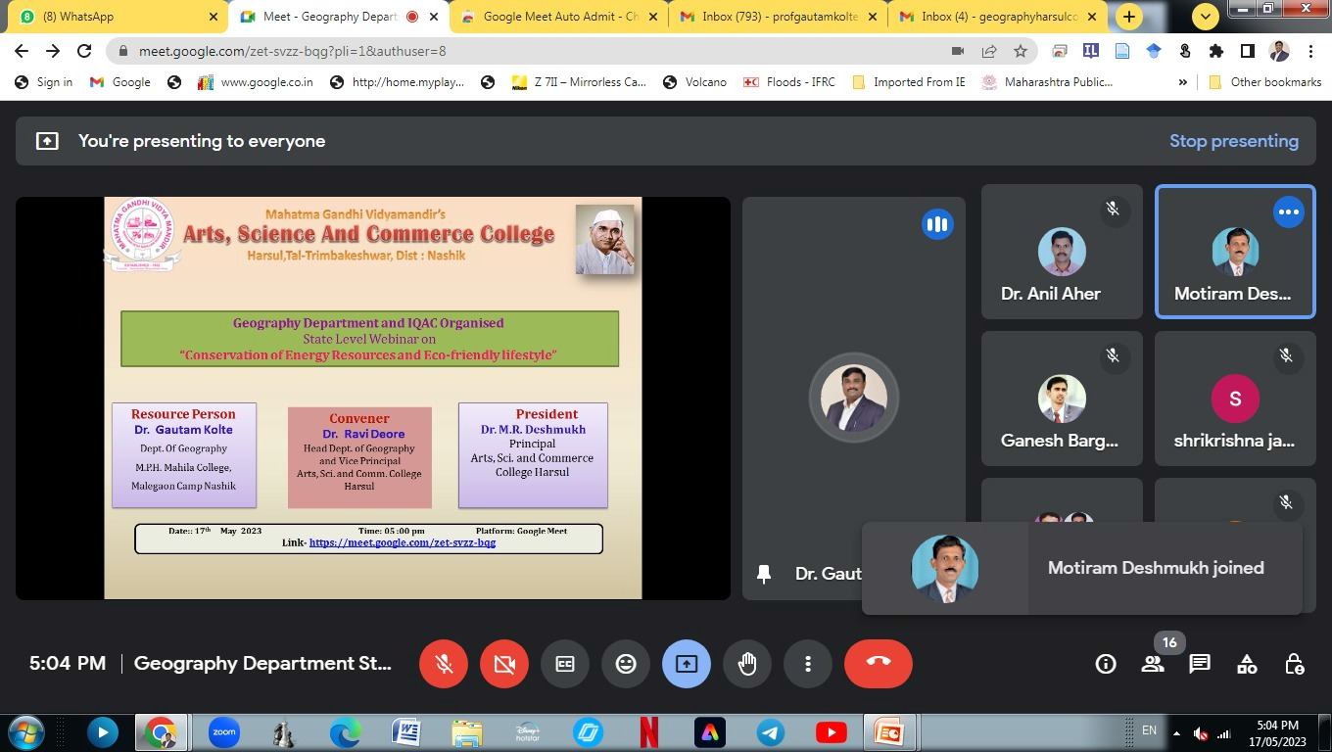Open the tab search dropdown

[x=1206, y=17]
